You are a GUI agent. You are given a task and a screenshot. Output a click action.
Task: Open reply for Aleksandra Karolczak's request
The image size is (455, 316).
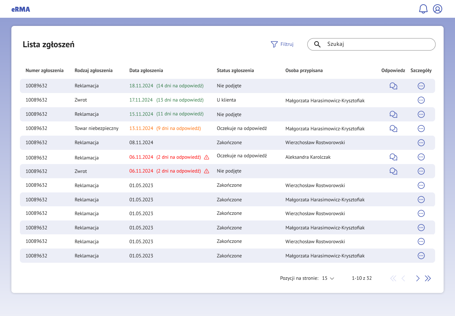tap(393, 157)
